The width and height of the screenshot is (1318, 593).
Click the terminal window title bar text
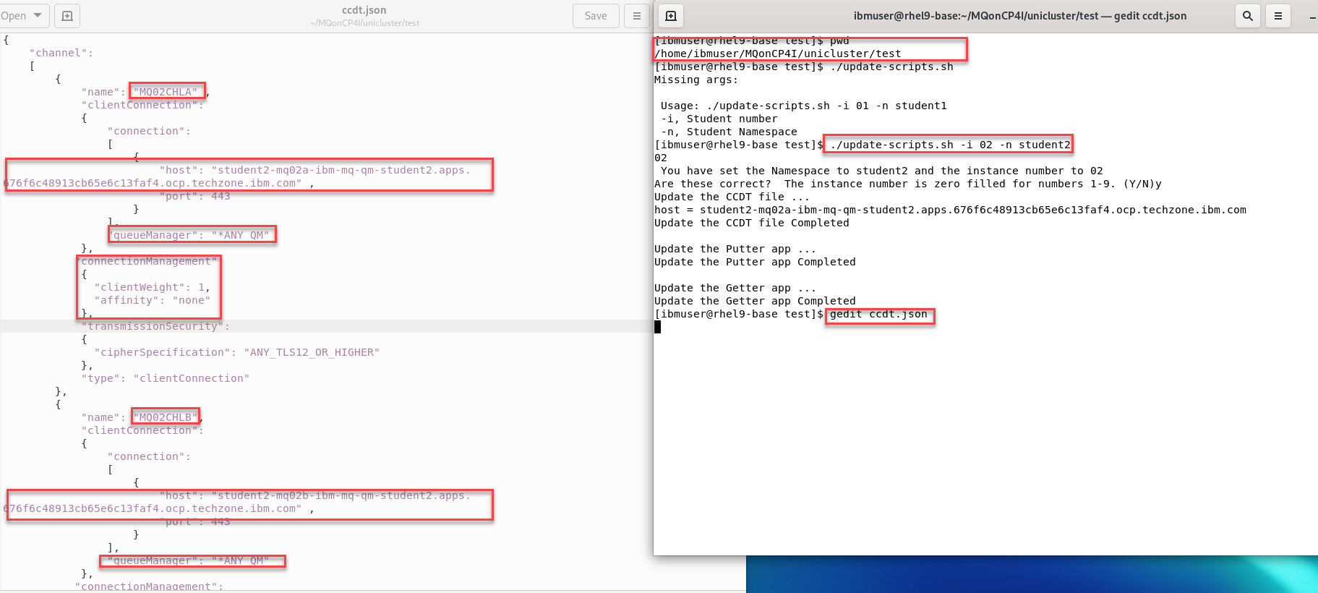click(1019, 16)
